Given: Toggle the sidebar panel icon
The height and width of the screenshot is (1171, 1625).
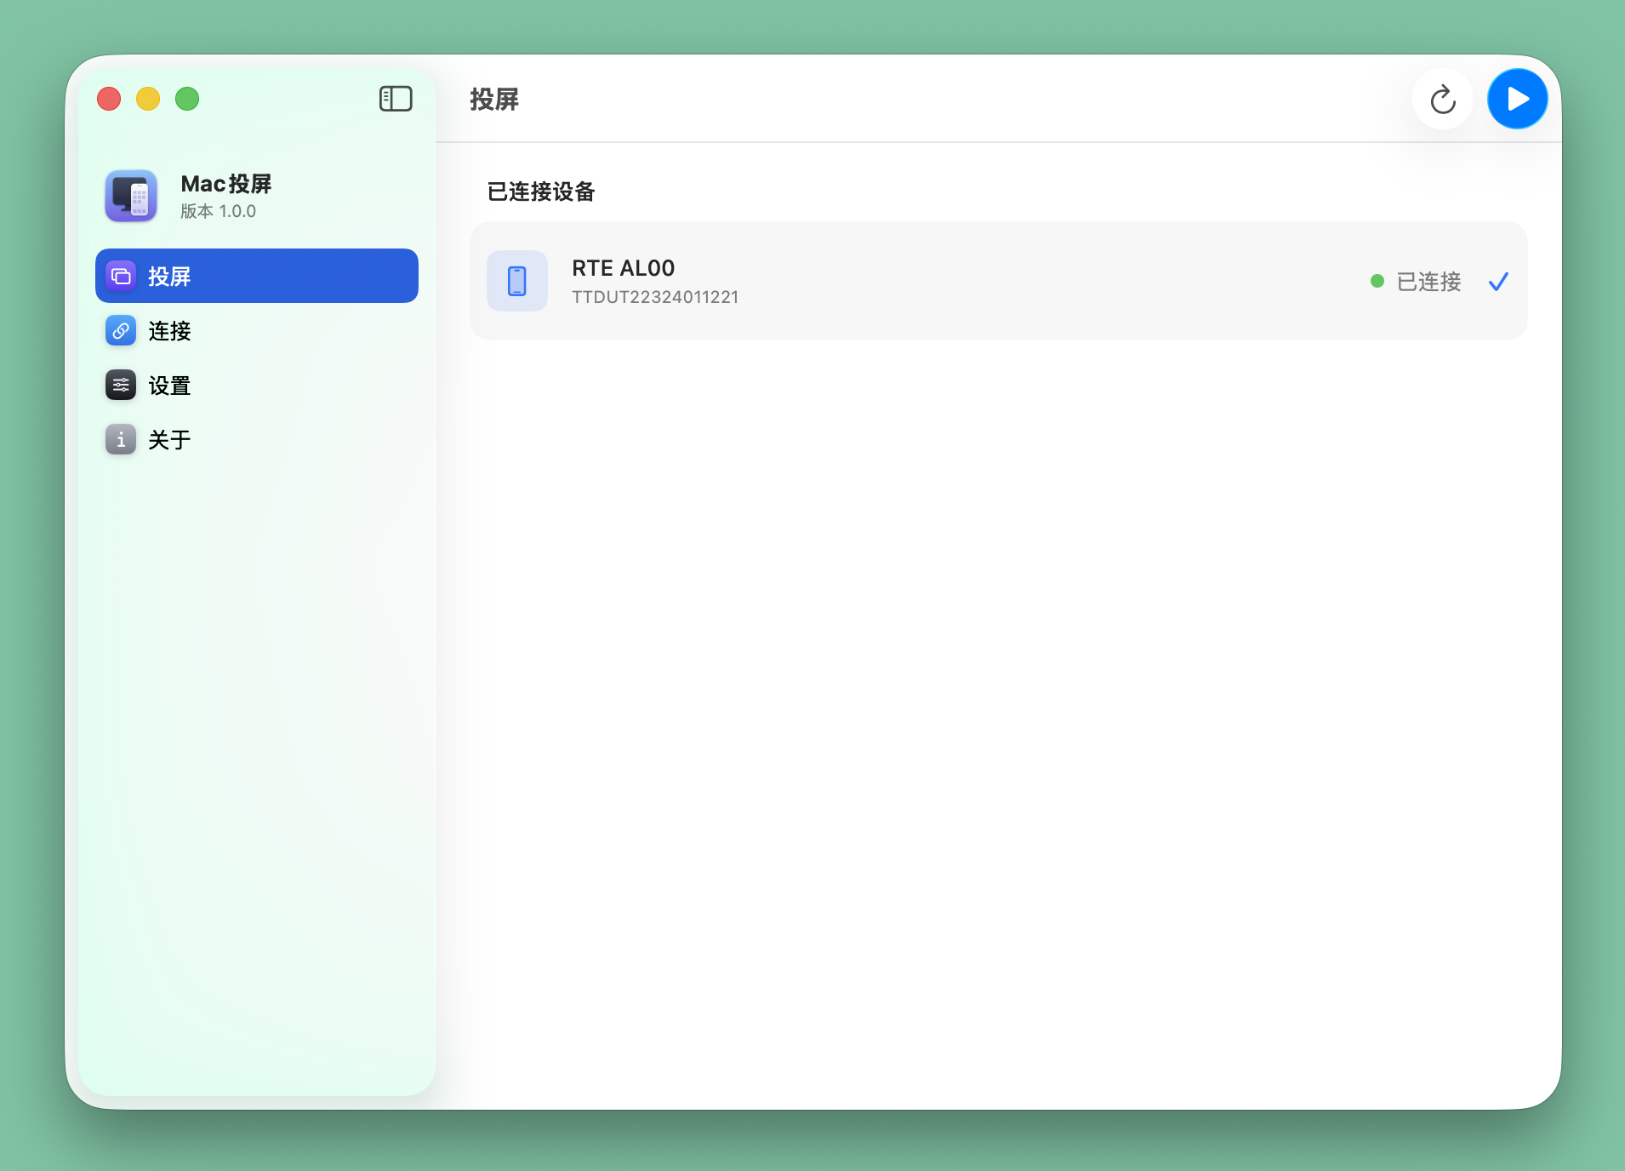Looking at the screenshot, I should 396,99.
